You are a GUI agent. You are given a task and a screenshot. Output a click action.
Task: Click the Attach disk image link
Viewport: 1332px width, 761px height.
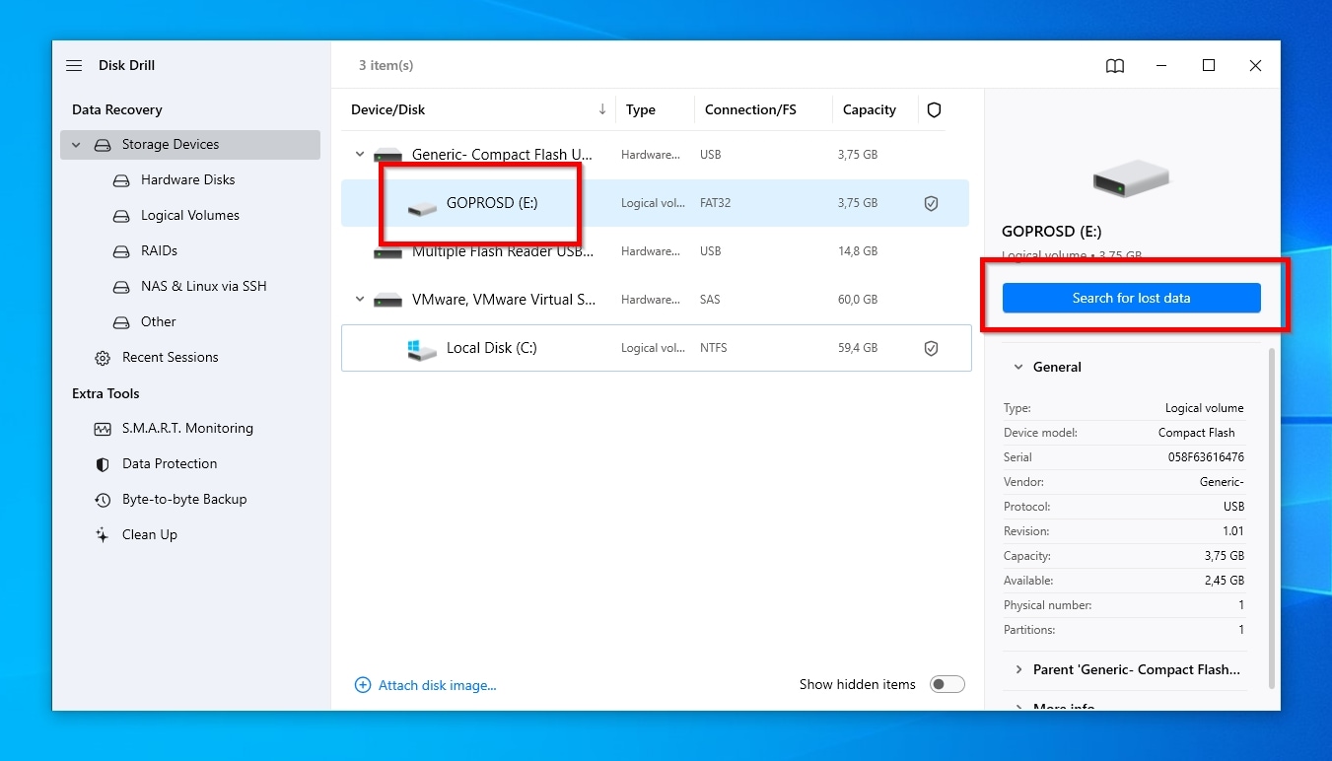[437, 685]
